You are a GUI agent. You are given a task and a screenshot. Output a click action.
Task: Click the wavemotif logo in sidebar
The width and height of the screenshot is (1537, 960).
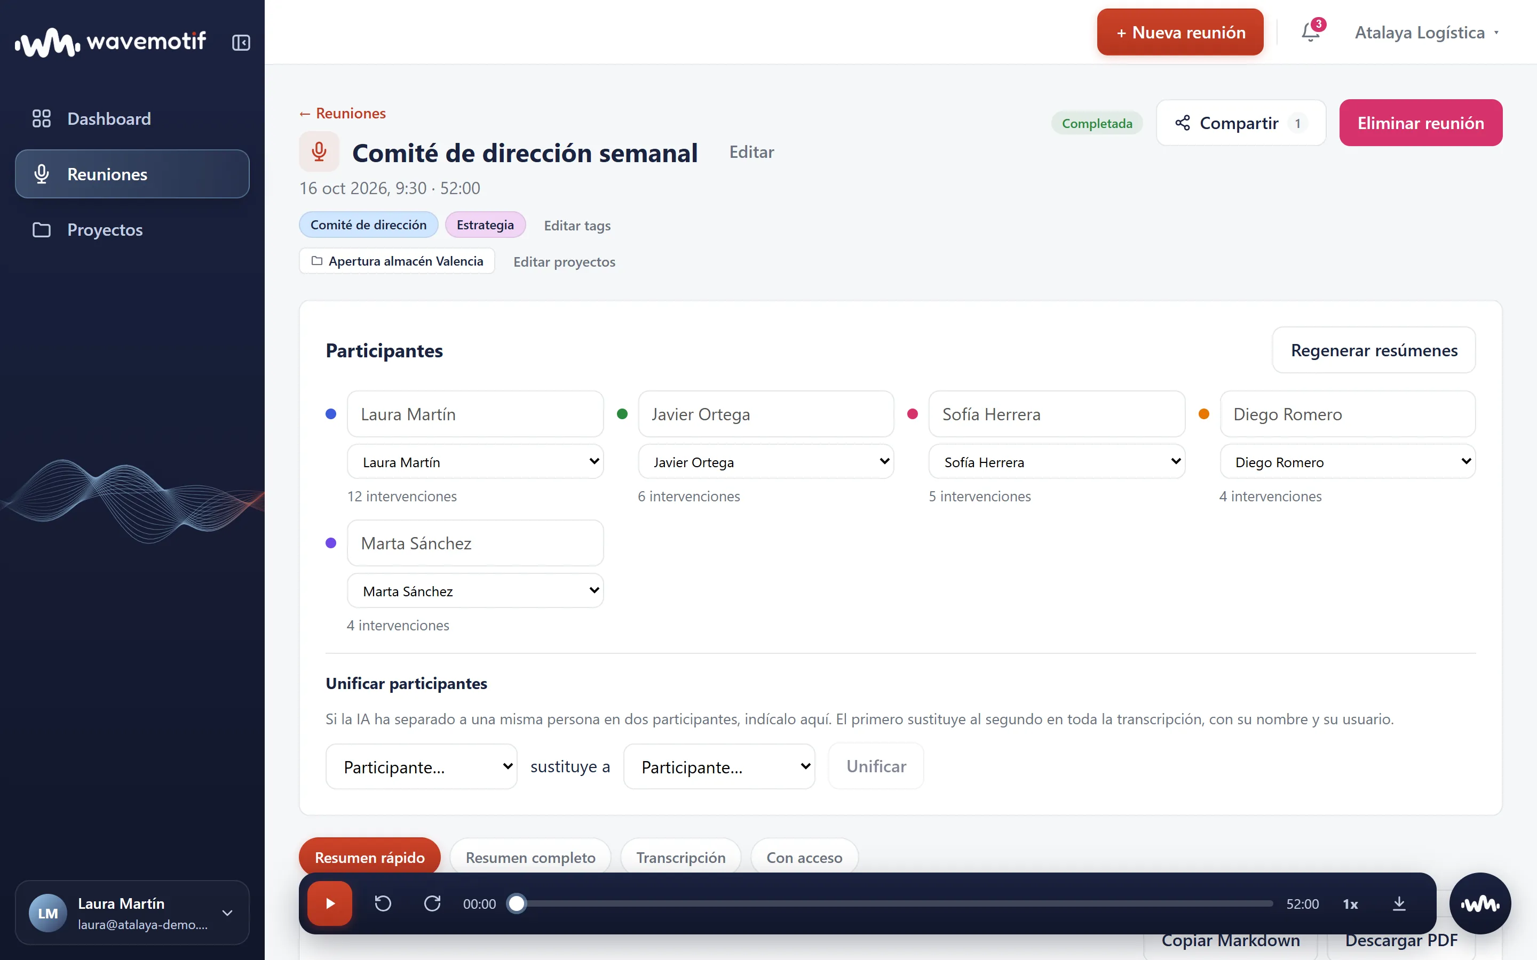(110, 42)
